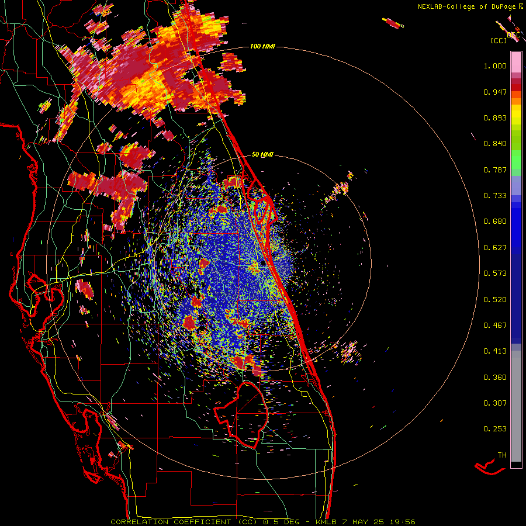Select the 0.787 colorbar value label
Screen dimensions: 526x526
click(495, 169)
